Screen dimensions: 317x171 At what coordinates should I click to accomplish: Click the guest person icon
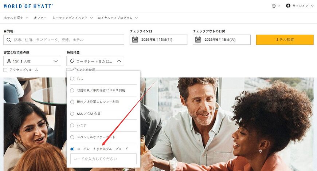(9, 61)
